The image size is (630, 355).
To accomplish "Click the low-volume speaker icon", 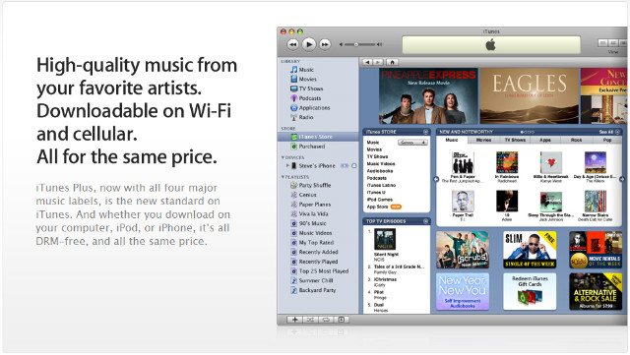I will click(342, 44).
